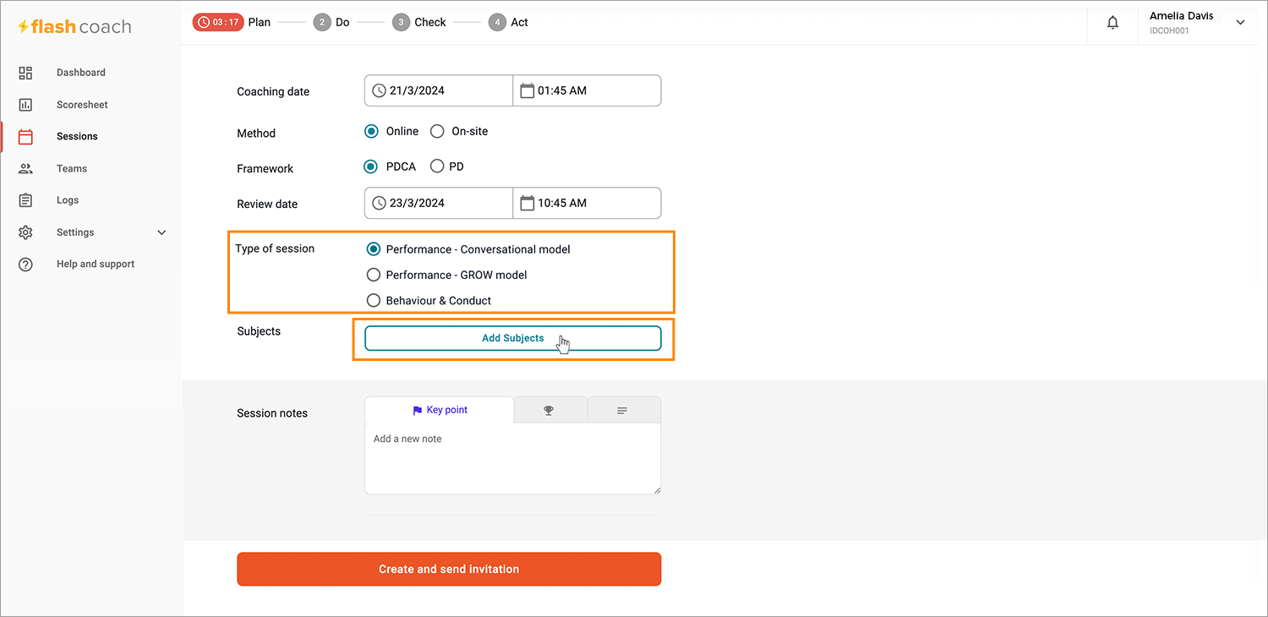The image size is (1268, 617).
Task: Click the Add Subjects button
Action: [x=512, y=338]
